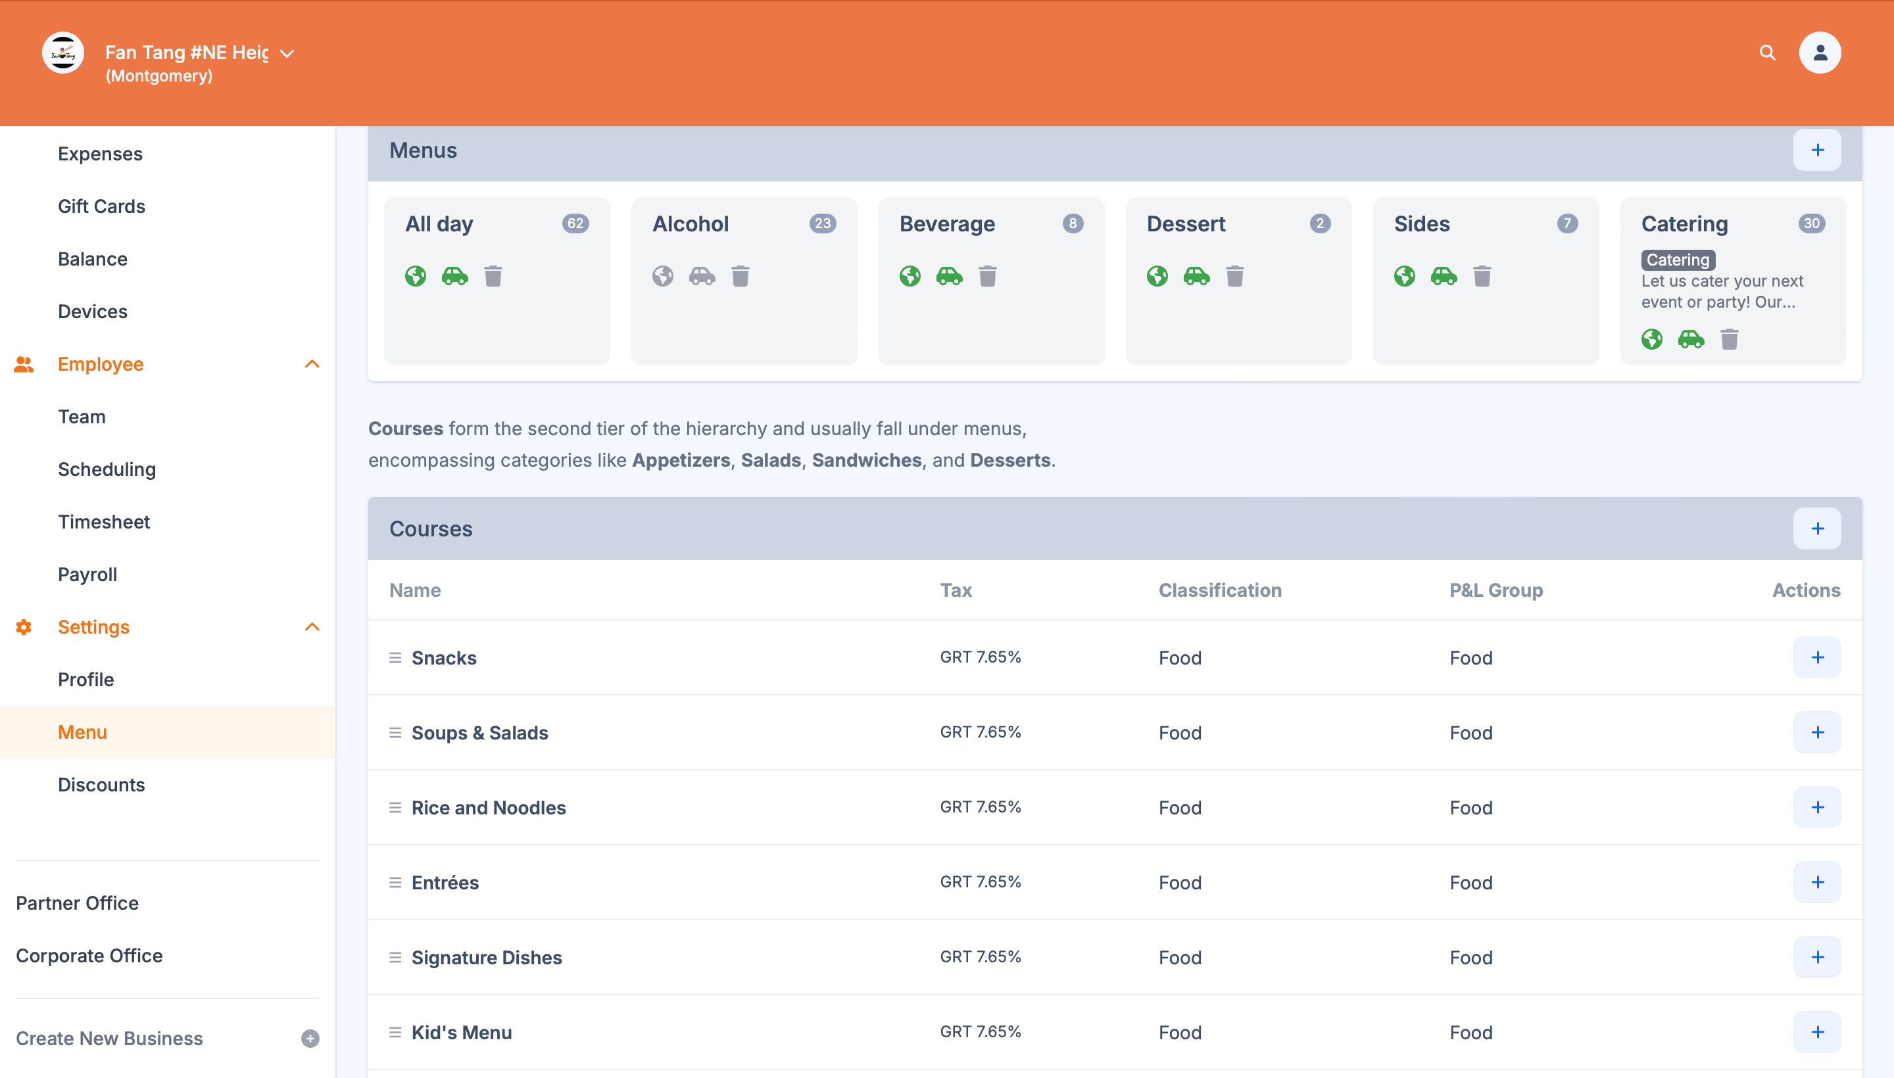Grab the drag handle next to Entrées

[395, 882]
